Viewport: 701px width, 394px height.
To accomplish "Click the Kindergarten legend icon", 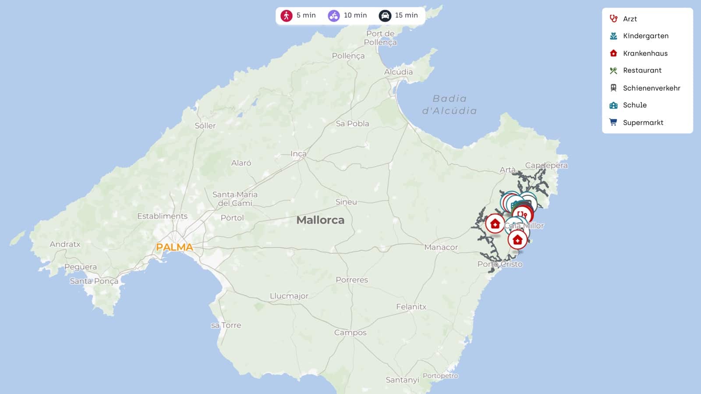I will [613, 36].
